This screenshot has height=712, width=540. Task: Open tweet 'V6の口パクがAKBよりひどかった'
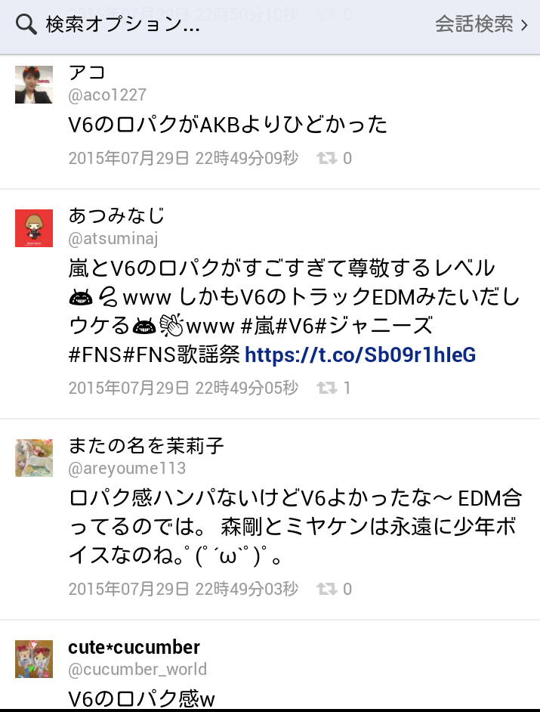pos(228,125)
